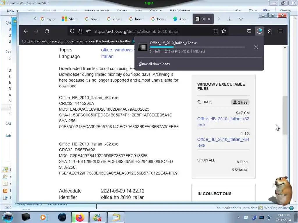
Task: Click SHOW ALL files link
Action: (206, 160)
